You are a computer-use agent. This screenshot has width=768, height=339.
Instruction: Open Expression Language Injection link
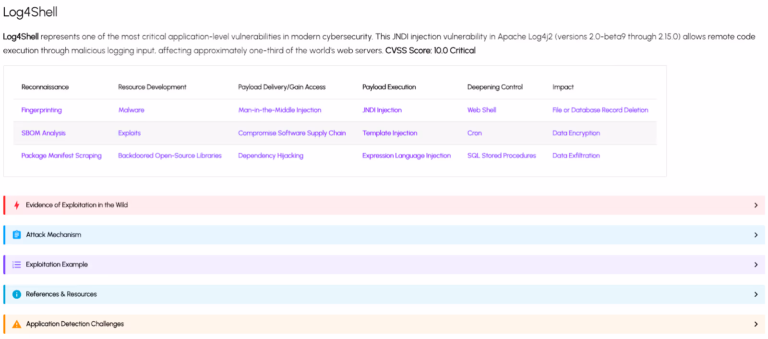pyautogui.click(x=407, y=156)
